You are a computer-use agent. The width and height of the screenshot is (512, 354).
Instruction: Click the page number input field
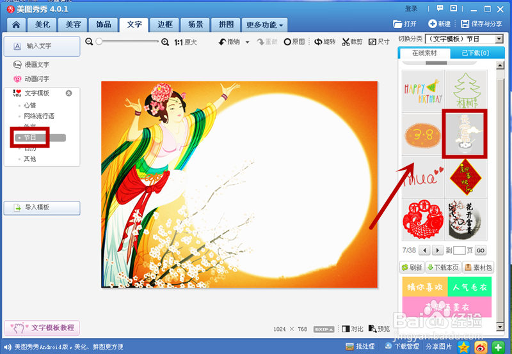pos(459,250)
